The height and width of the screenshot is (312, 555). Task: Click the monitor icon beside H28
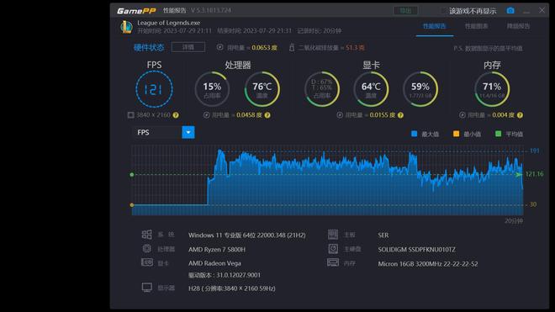point(147,288)
